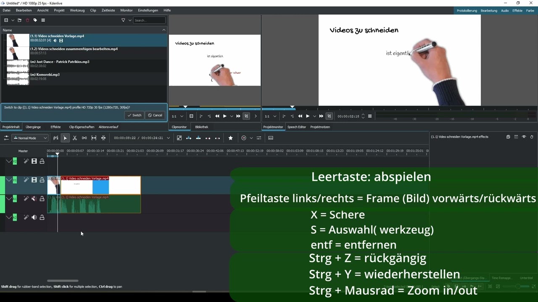Open the project bin hamburger menu
The width and height of the screenshot is (538, 302).
coord(43,20)
